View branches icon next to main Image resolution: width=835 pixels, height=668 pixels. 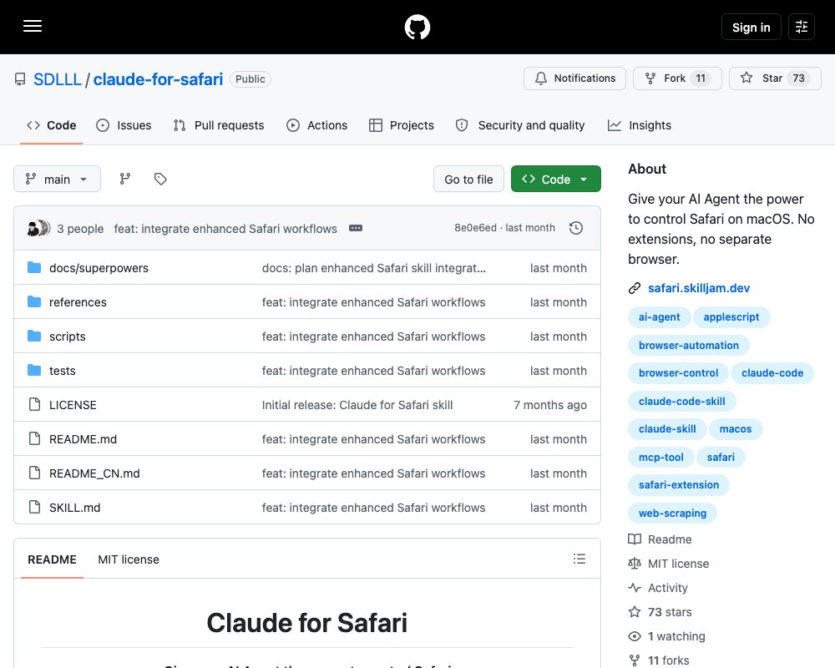point(125,179)
